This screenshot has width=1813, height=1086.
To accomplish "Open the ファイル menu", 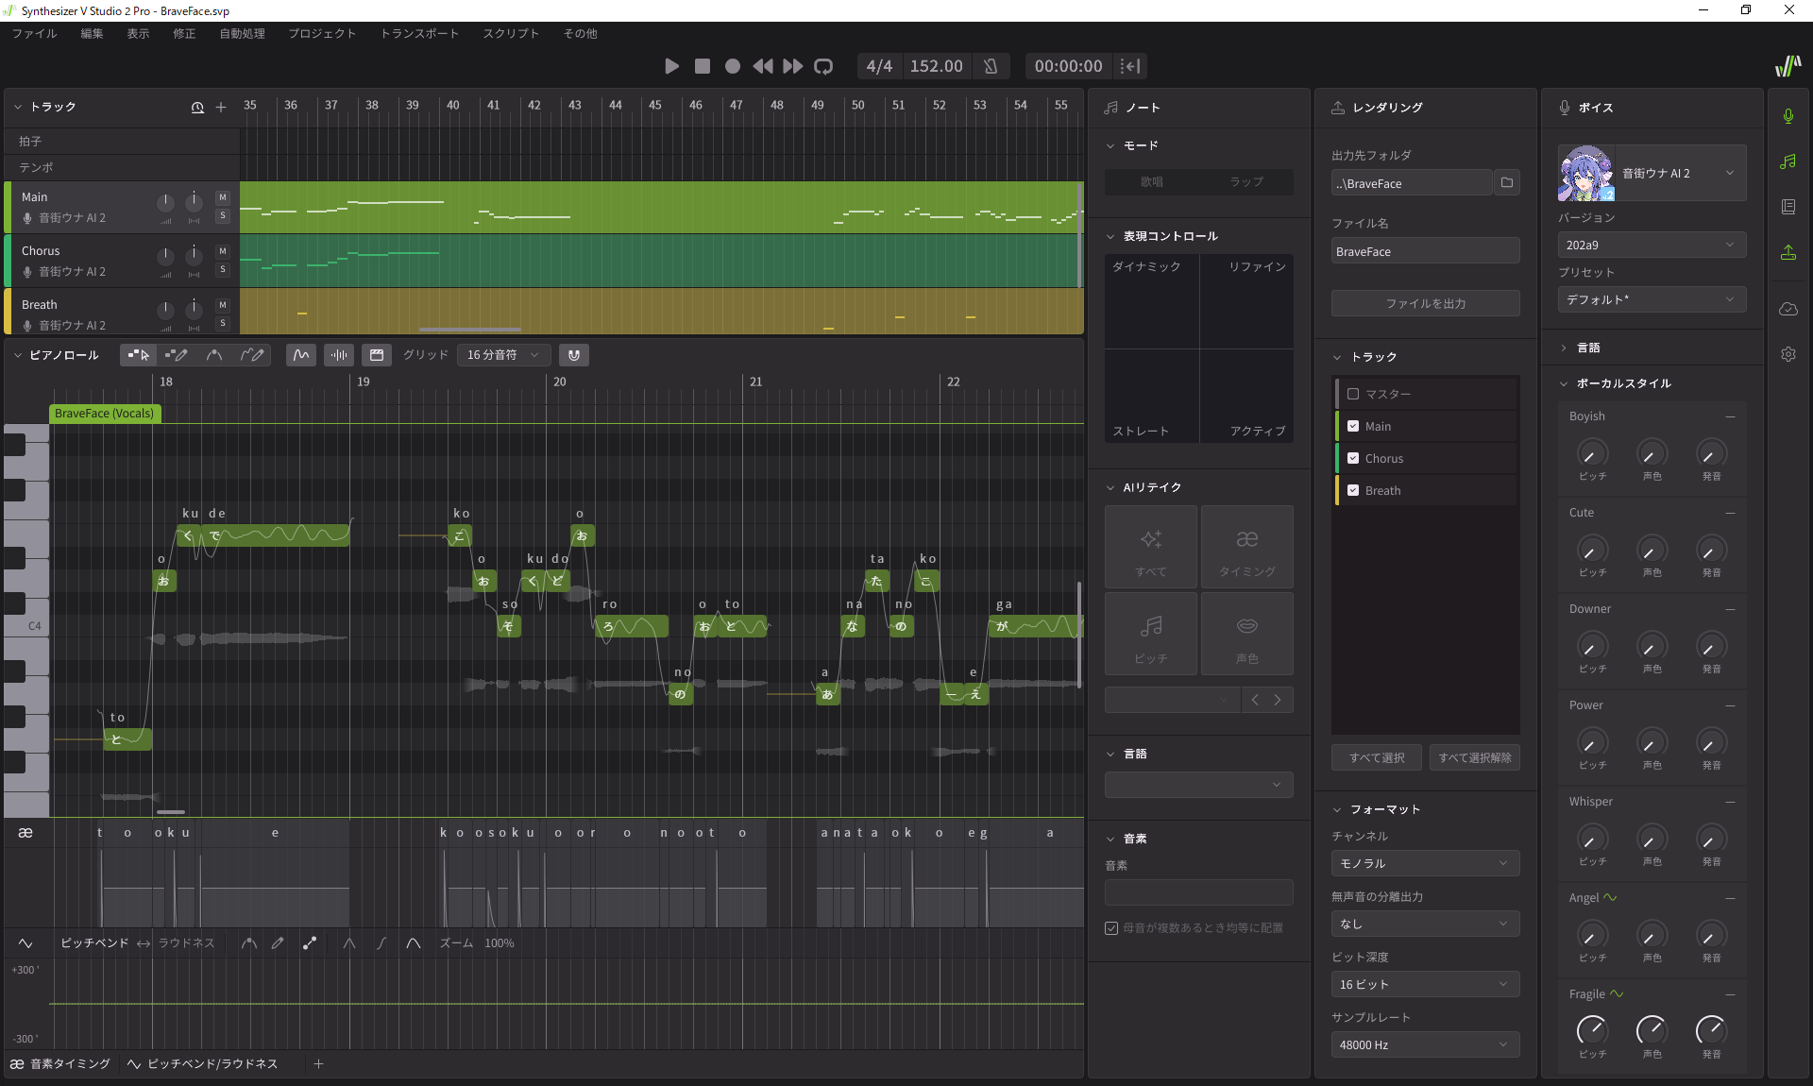I will (x=35, y=33).
